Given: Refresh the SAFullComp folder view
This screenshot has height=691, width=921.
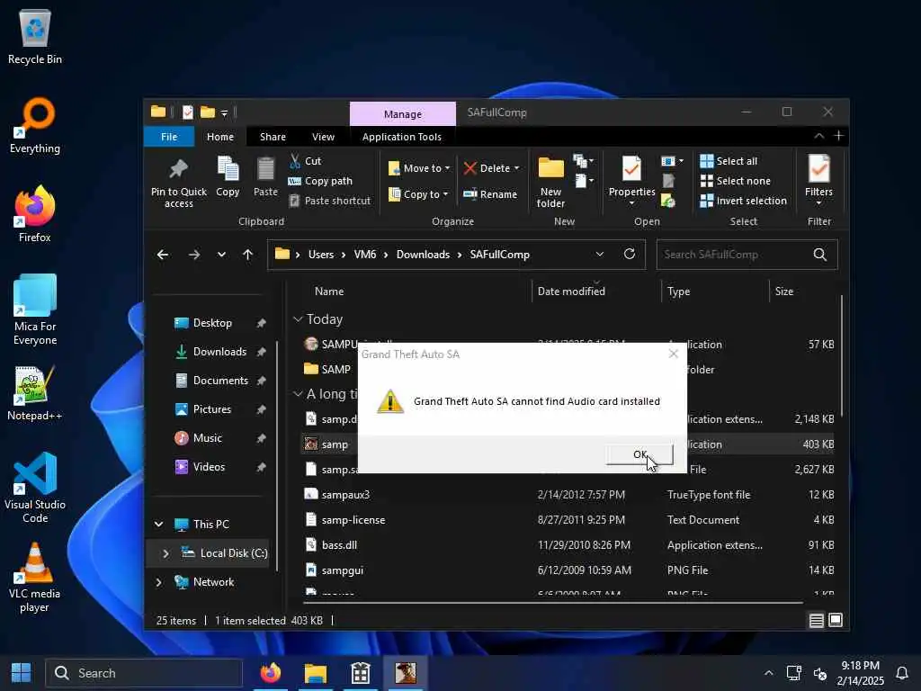Looking at the screenshot, I should (x=629, y=254).
